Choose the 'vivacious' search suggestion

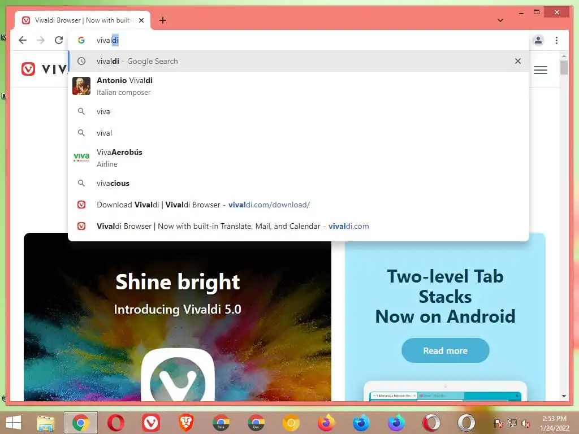pyautogui.click(x=299, y=184)
